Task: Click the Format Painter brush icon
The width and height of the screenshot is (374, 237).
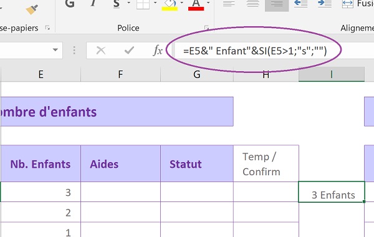Action: pyautogui.click(x=32, y=9)
